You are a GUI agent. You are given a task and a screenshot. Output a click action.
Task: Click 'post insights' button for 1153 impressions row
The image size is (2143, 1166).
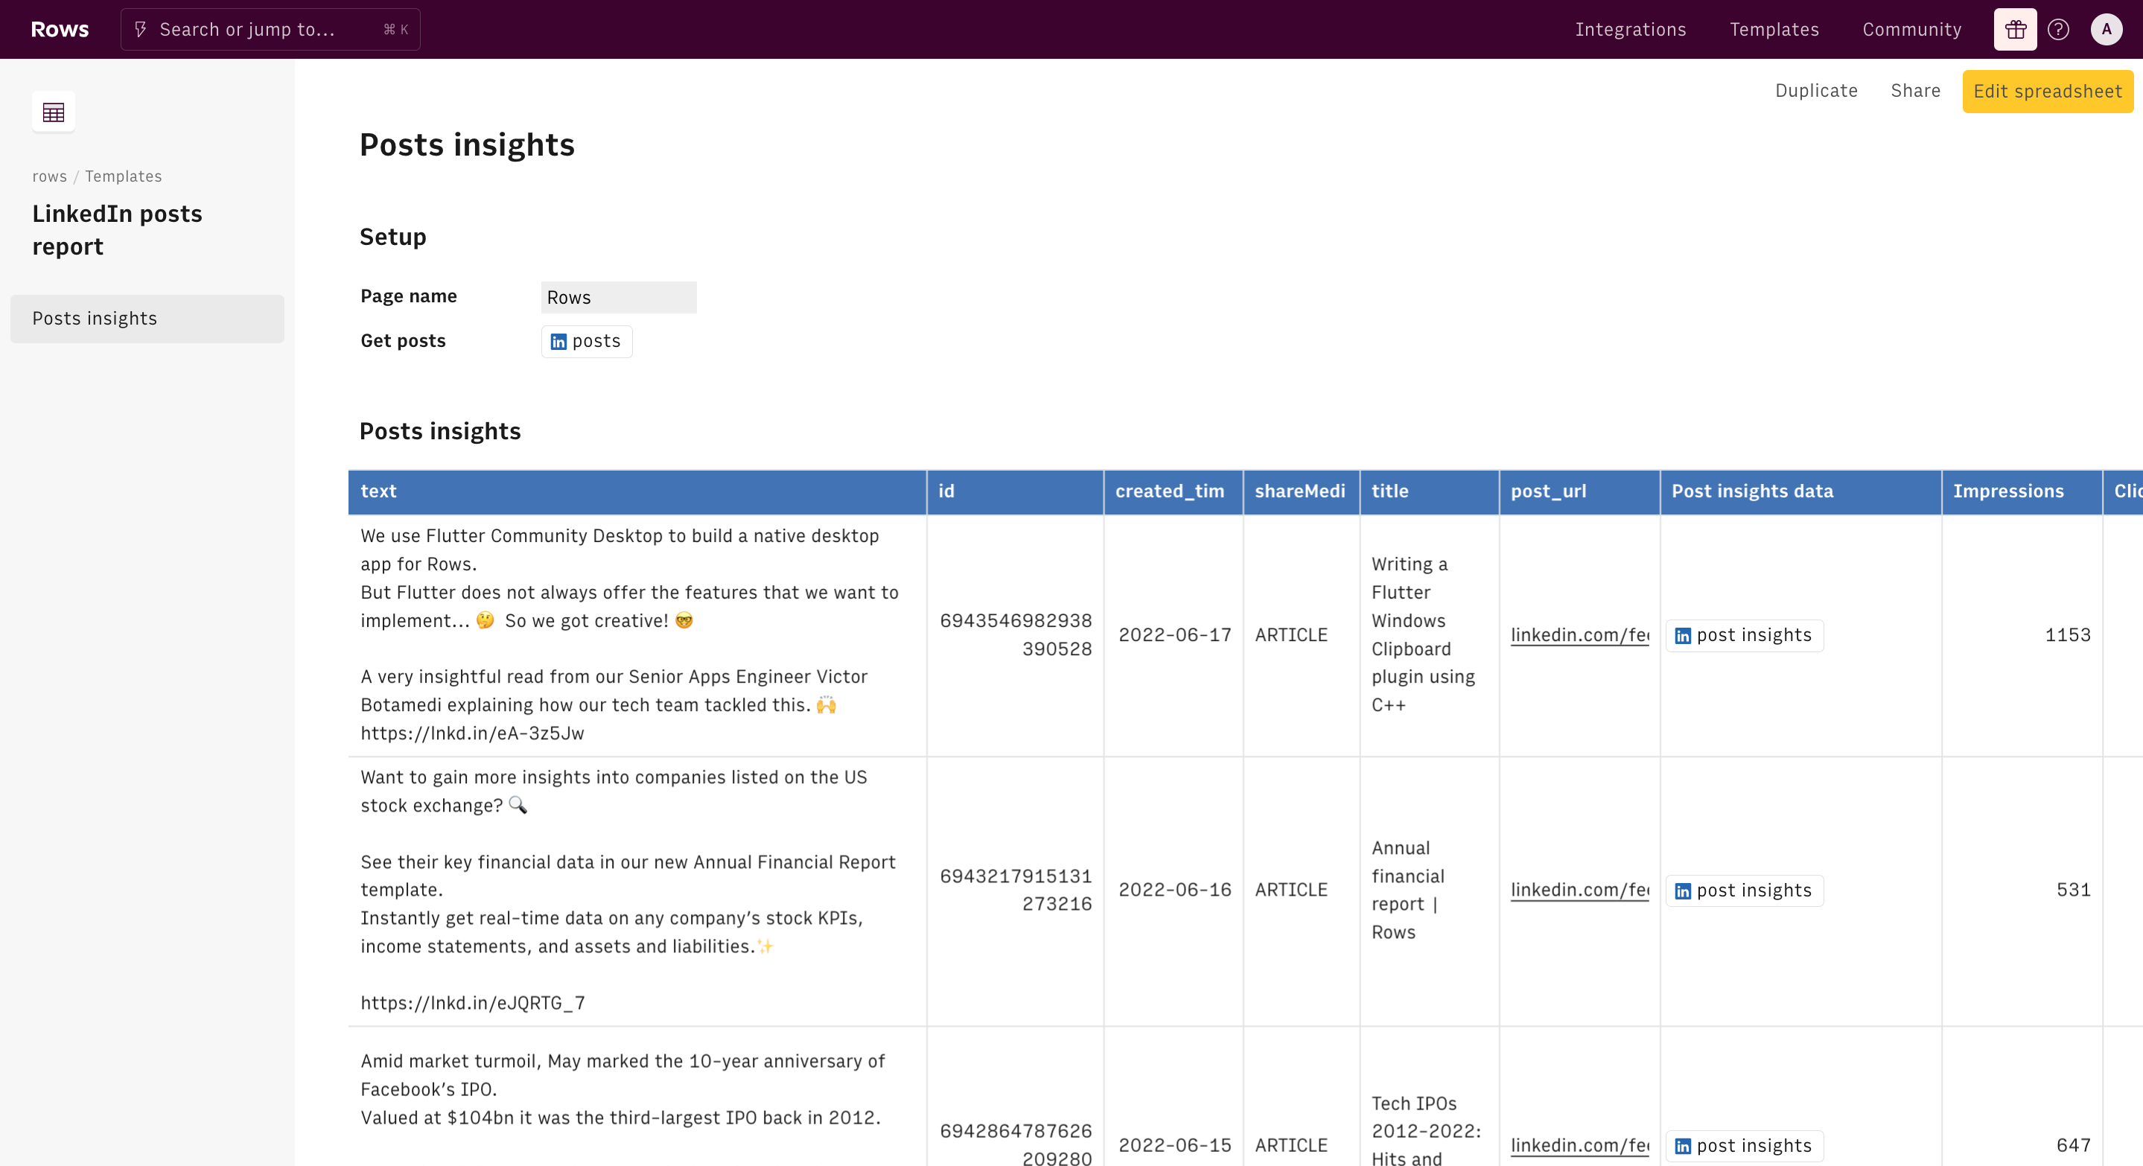click(1745, 635)
